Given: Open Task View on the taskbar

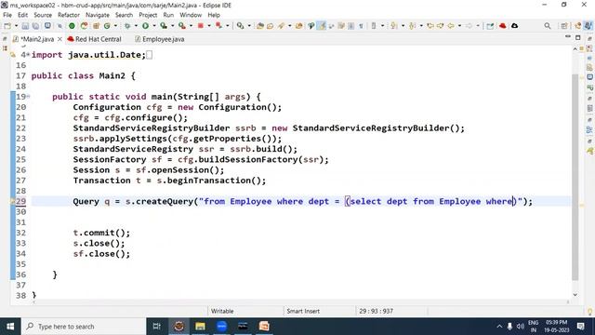Looking at the screenshot, I should tap(156, 327).
